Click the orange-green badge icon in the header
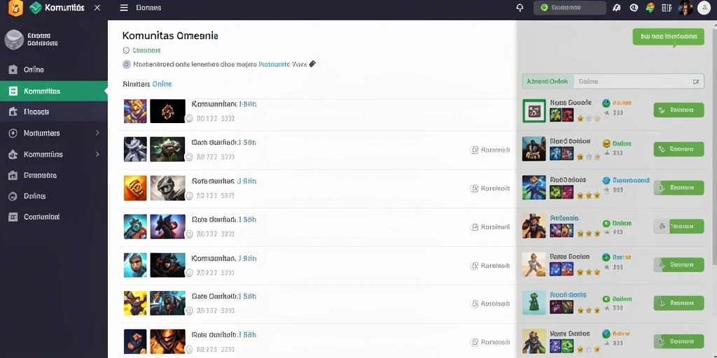 coord(650,8)
